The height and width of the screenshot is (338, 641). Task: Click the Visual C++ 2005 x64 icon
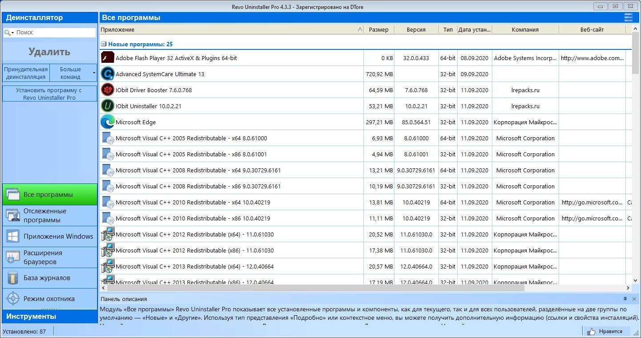[108, 138]
